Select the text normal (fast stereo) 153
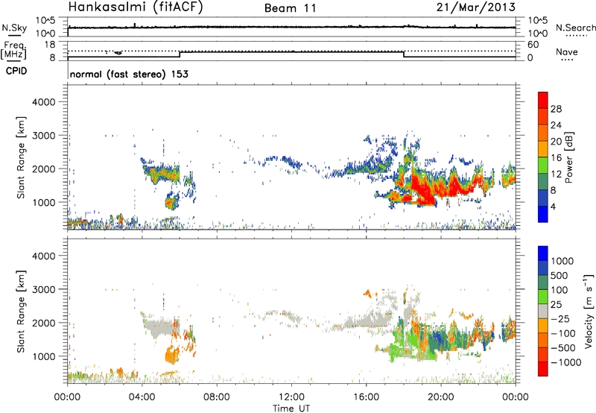 point(129,74)
